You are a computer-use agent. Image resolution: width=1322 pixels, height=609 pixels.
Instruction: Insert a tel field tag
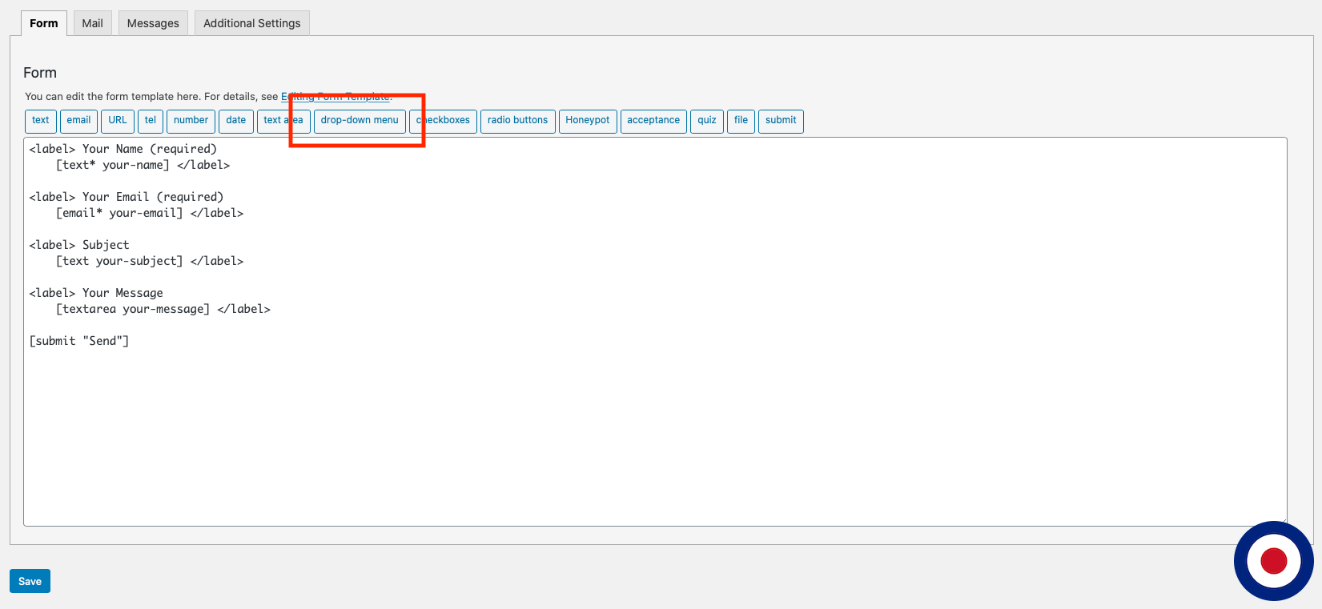click(x=151, y=121)
